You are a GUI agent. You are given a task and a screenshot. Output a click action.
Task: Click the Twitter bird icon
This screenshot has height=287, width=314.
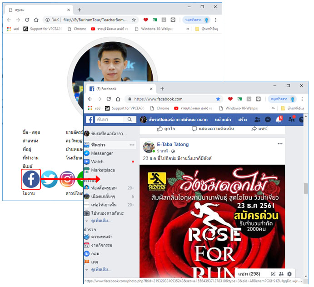[49, 179]
